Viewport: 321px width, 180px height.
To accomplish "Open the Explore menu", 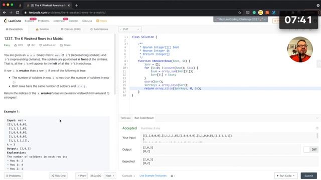I will (x=29, y=21).
